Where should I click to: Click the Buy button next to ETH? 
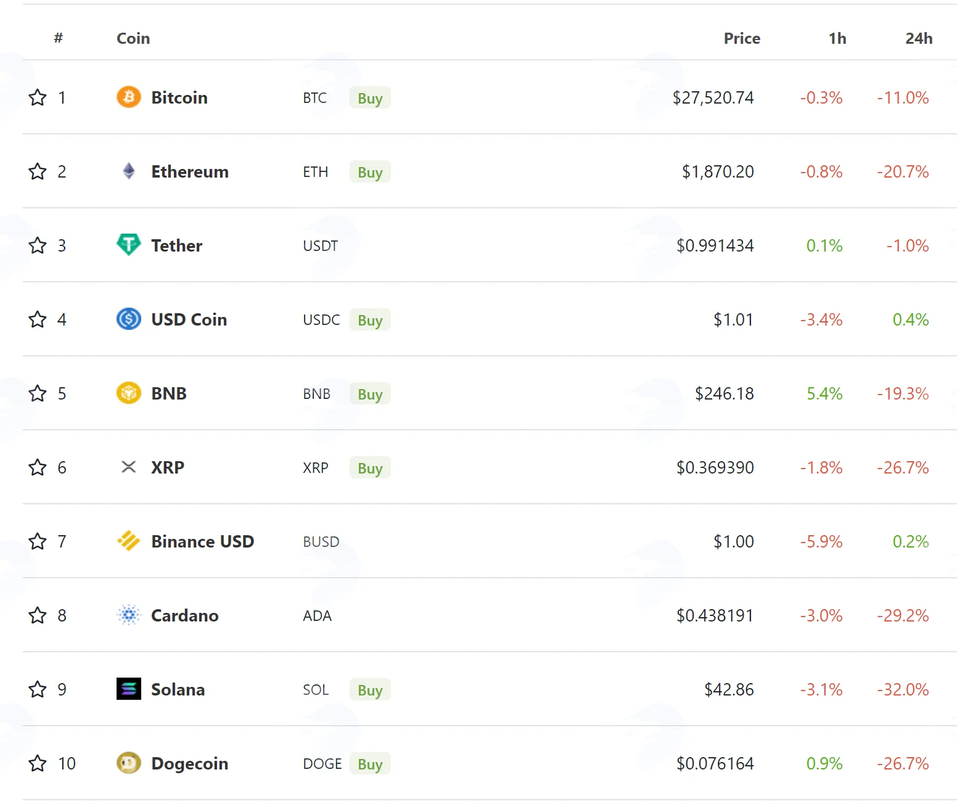(x=370, y=172)
